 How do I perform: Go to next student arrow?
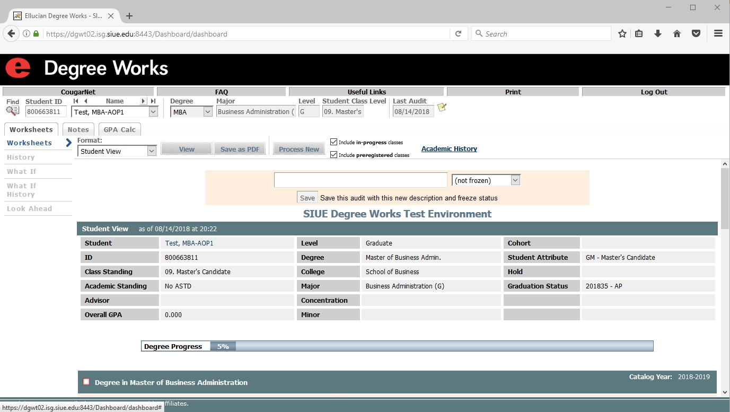coord(143,101)
